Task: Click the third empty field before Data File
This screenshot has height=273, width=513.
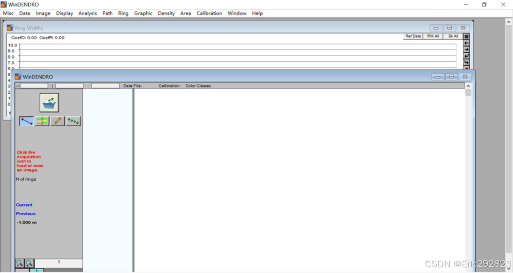Action: [106, 86]
